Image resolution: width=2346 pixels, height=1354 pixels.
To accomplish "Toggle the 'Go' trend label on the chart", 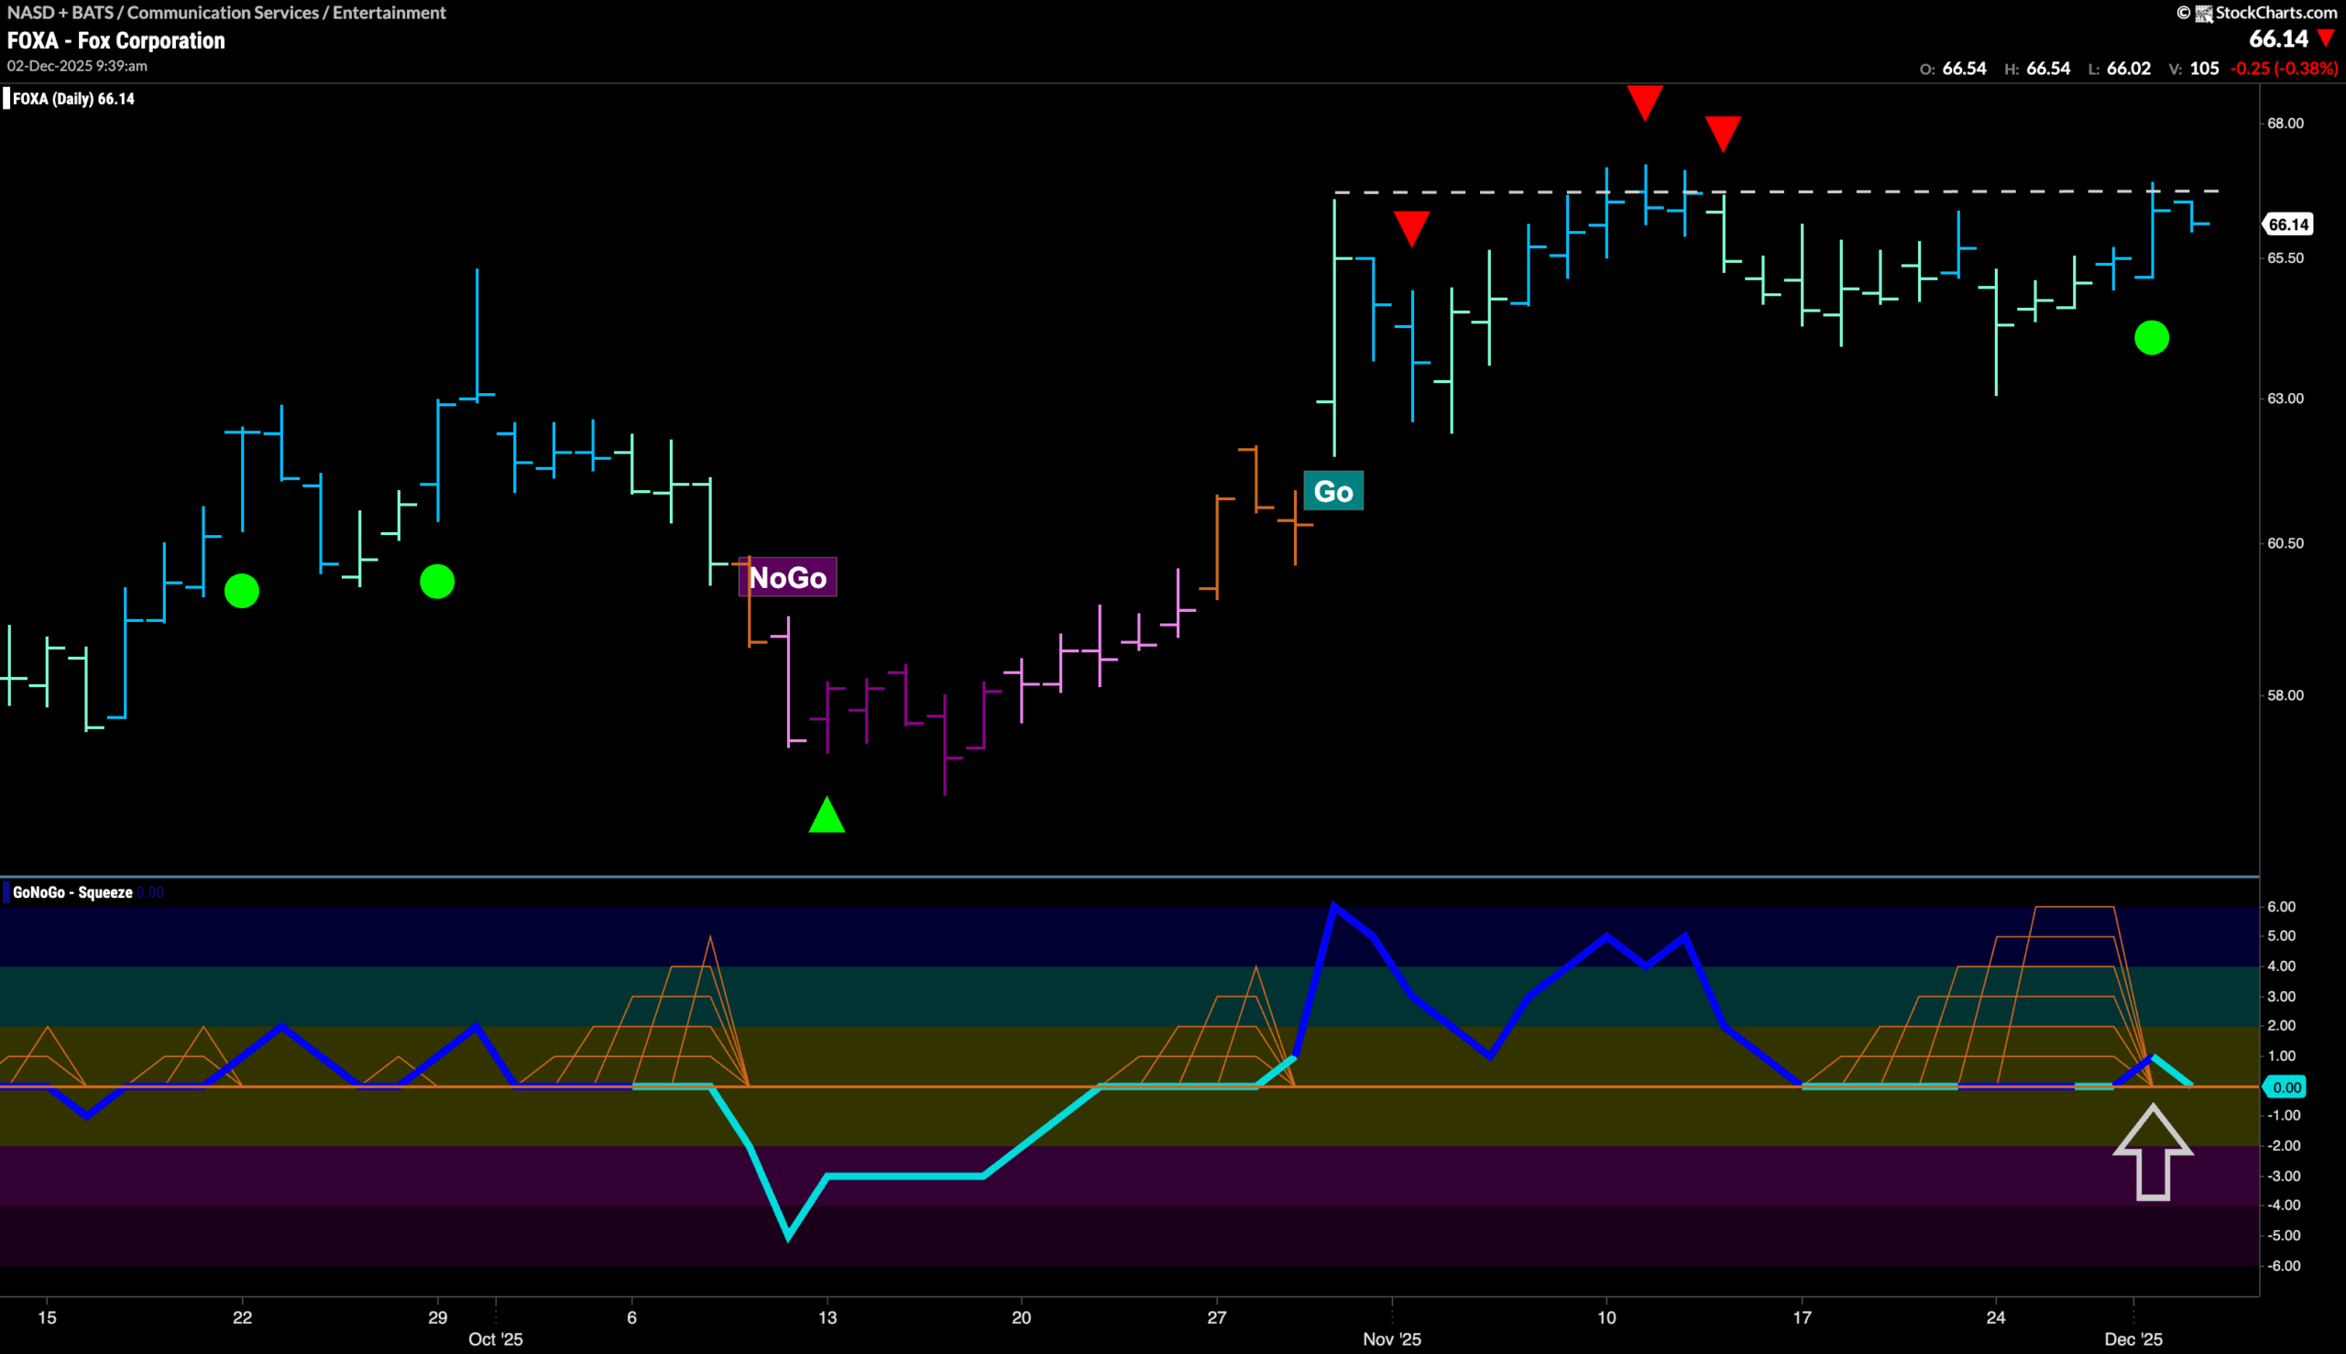I will pyautogui.click(x=1336, y=492).
